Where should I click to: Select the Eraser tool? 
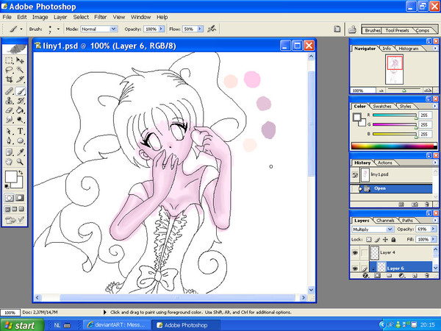click(x=9, y=110)
